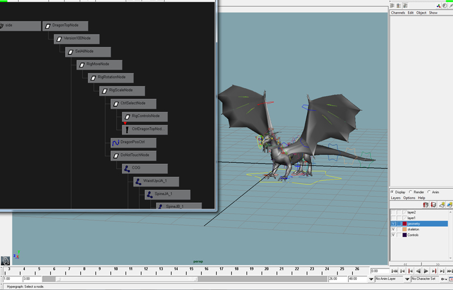Click the WaistUpJA_1 joint icon
This screenshot has height=290, width=453.
coord(138,182)
